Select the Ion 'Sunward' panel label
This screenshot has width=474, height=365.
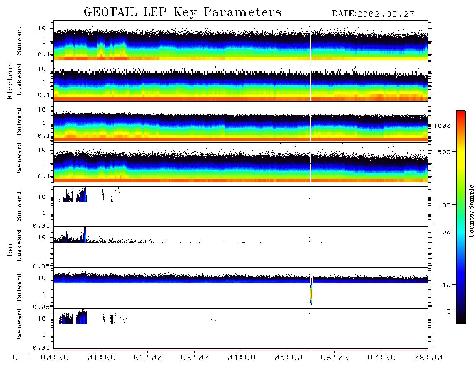tap(19, 206)
